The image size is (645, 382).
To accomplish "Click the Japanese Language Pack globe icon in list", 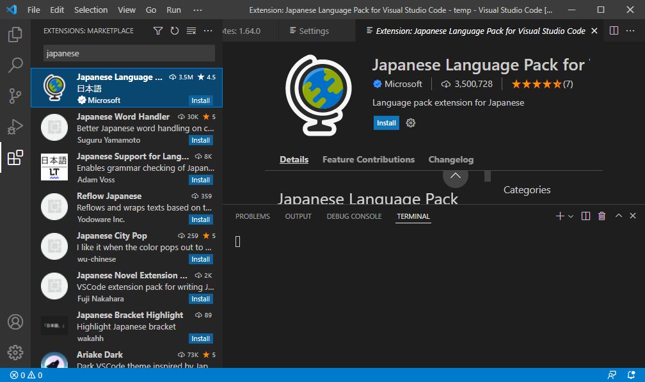I will tap(54, 88).
